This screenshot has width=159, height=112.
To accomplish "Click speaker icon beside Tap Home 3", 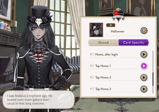I will click(92, 89).
